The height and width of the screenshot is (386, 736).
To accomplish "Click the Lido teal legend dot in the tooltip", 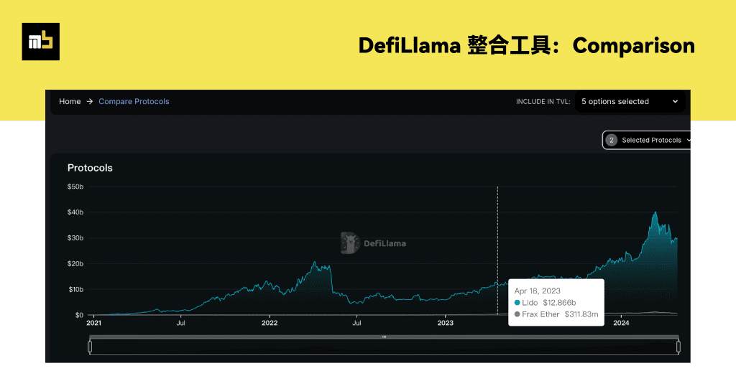I will (517, 303).
